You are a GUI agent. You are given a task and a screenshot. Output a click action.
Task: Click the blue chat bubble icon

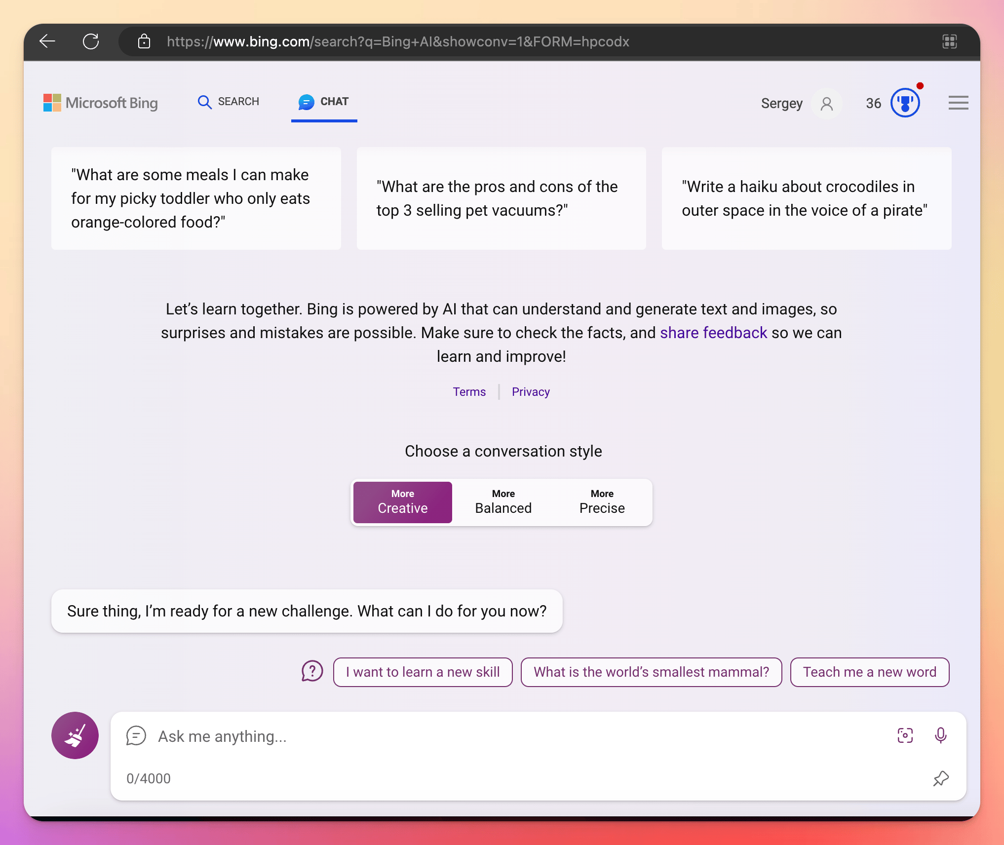coord(306,102)
